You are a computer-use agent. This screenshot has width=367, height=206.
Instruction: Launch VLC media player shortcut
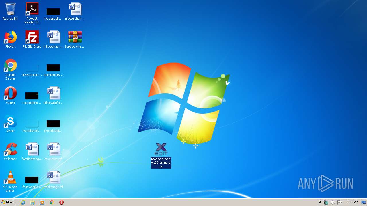tap(10, 181)
